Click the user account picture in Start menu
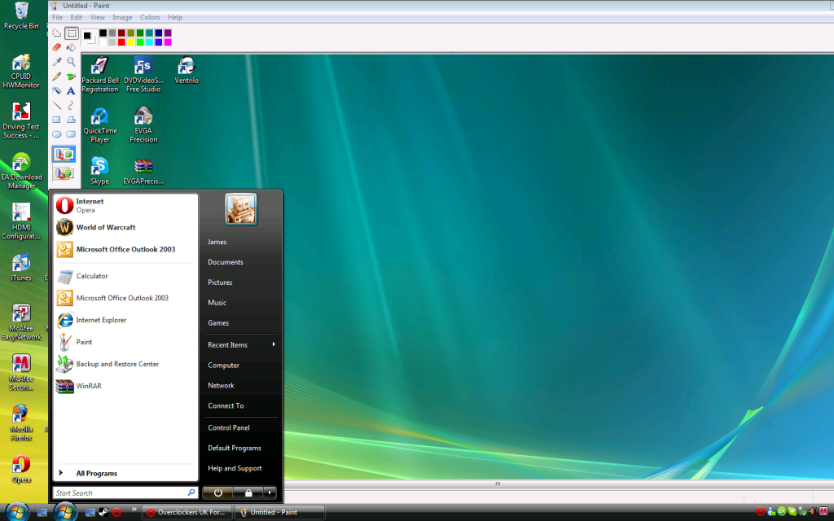 click(241, 209)
